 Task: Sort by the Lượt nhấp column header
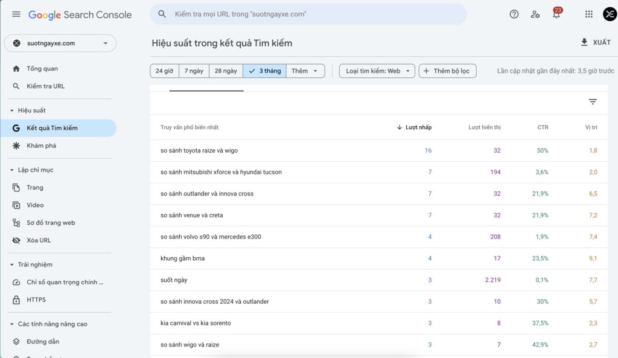tap(419, 127)
